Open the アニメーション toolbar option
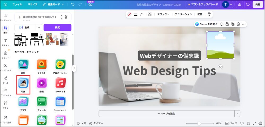265x127 pixels. (183, 14)
